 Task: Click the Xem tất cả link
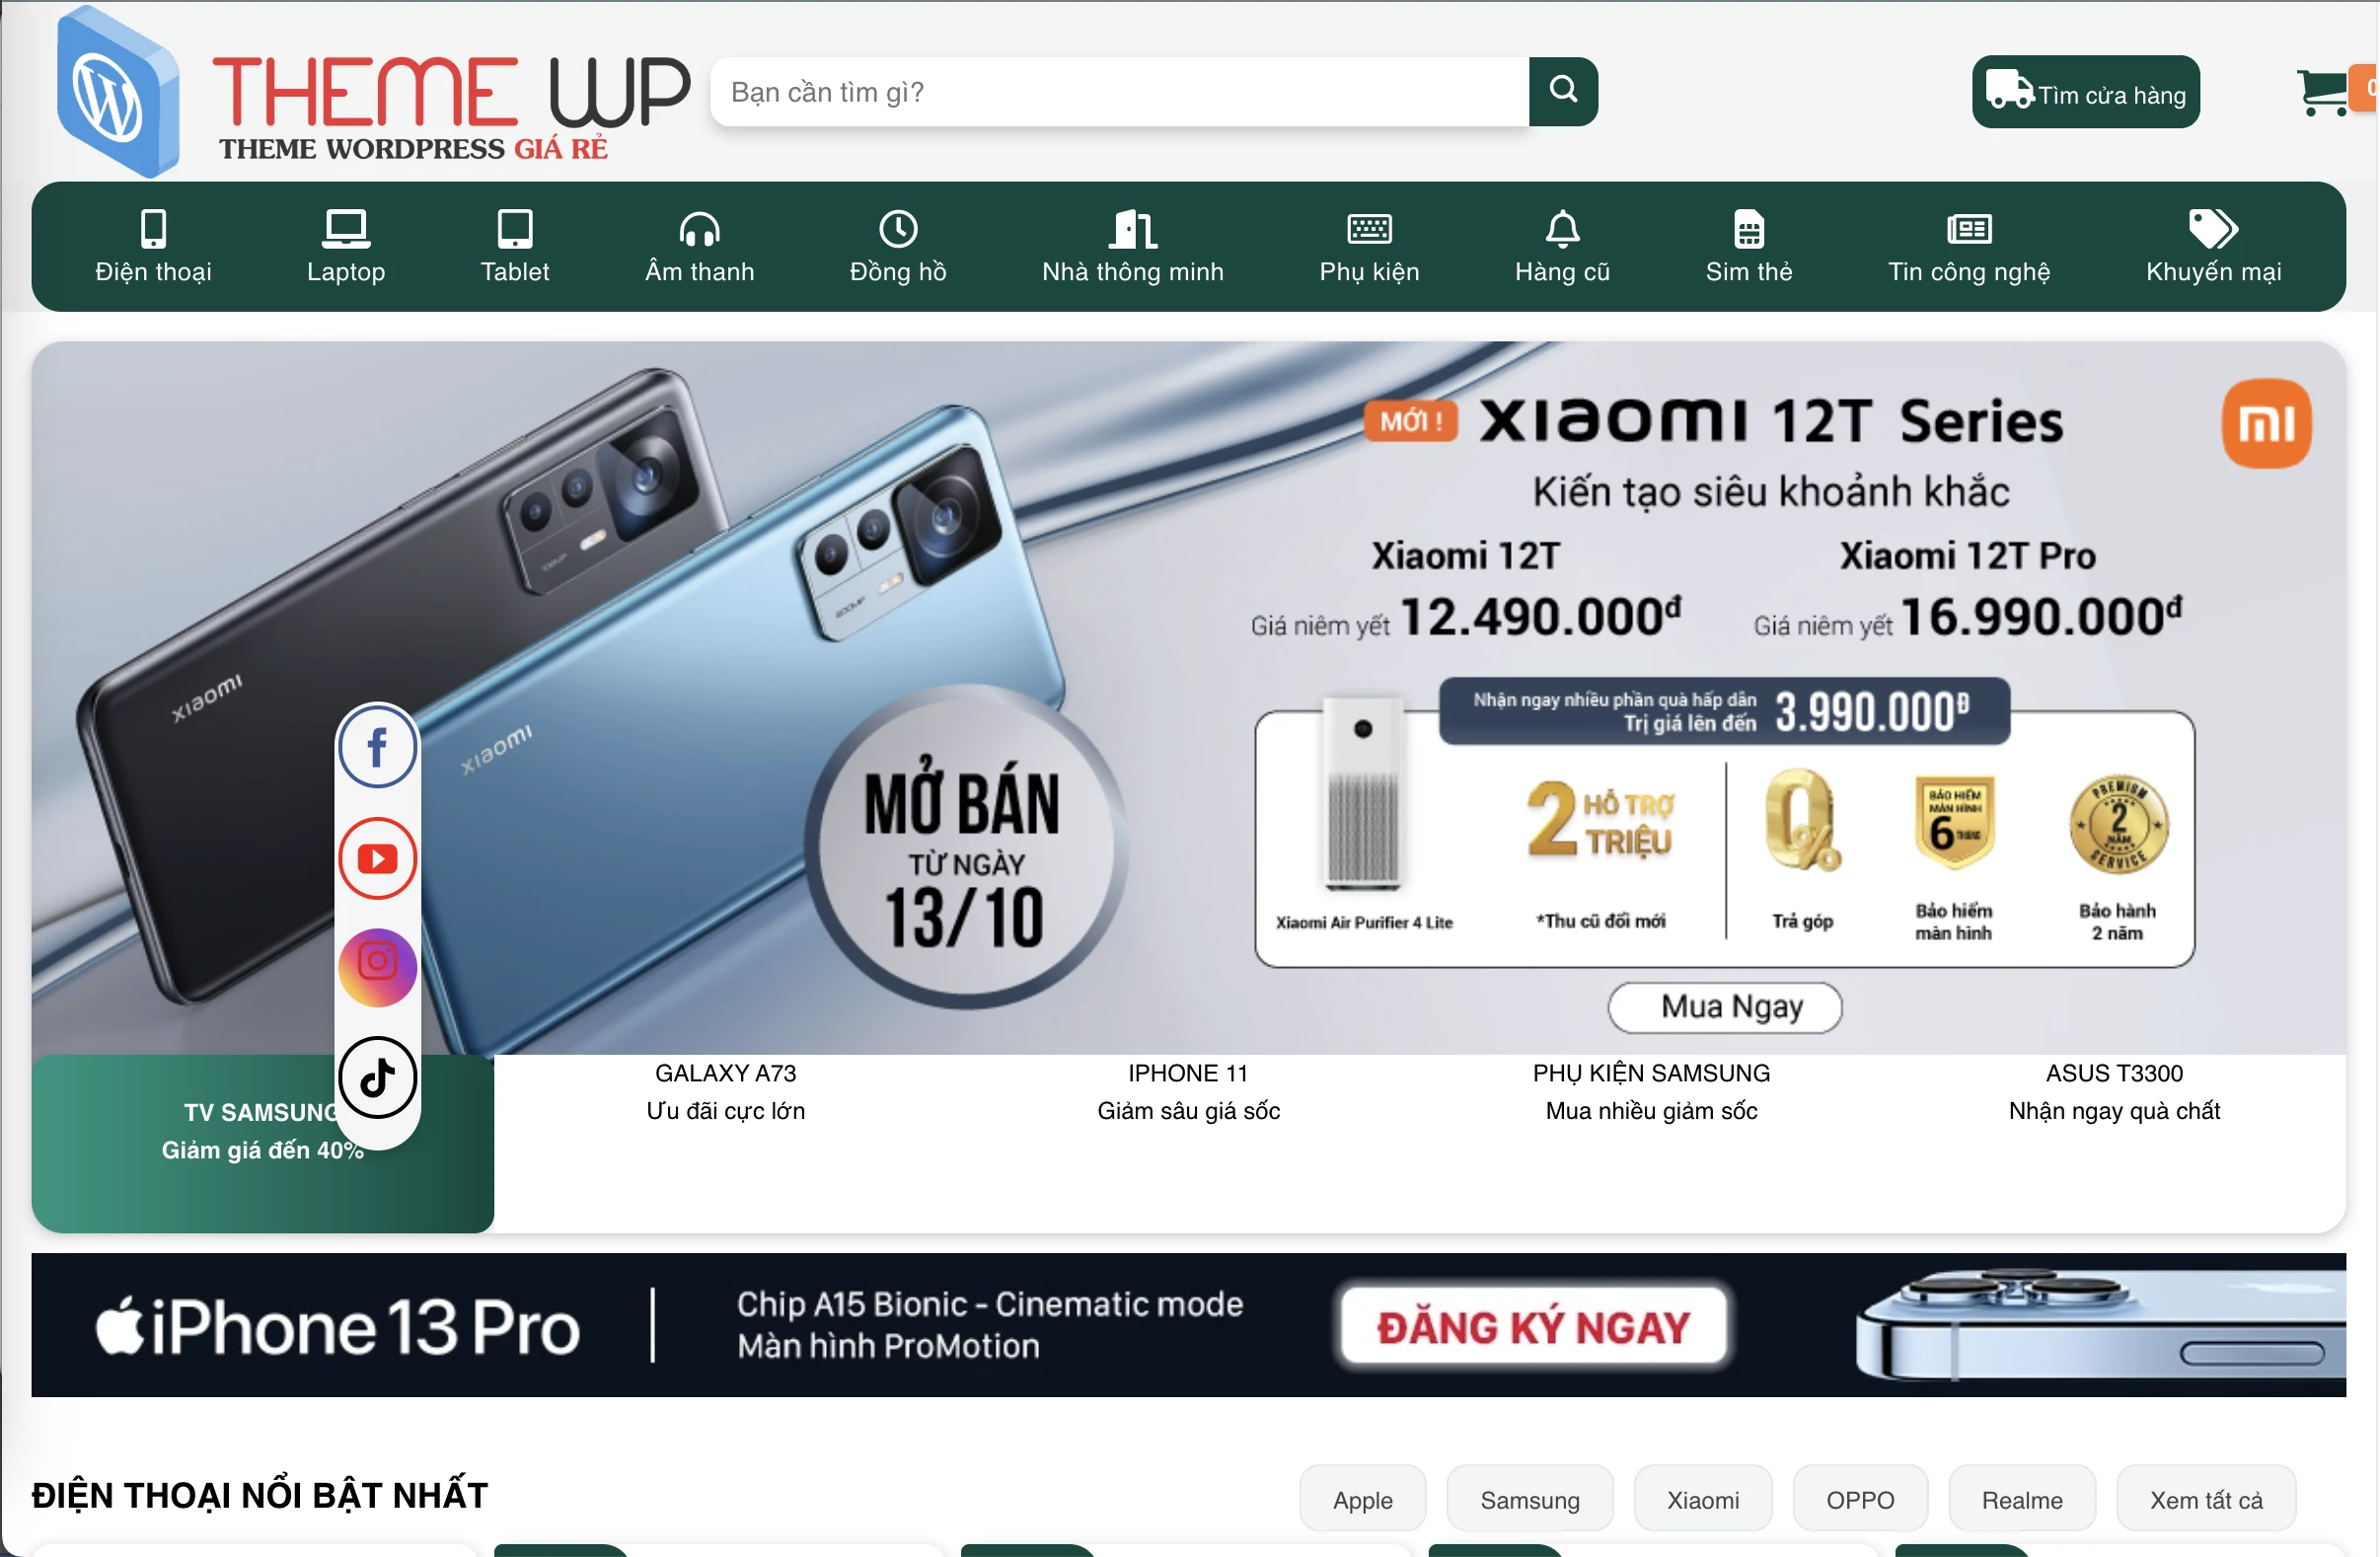2206,1499
